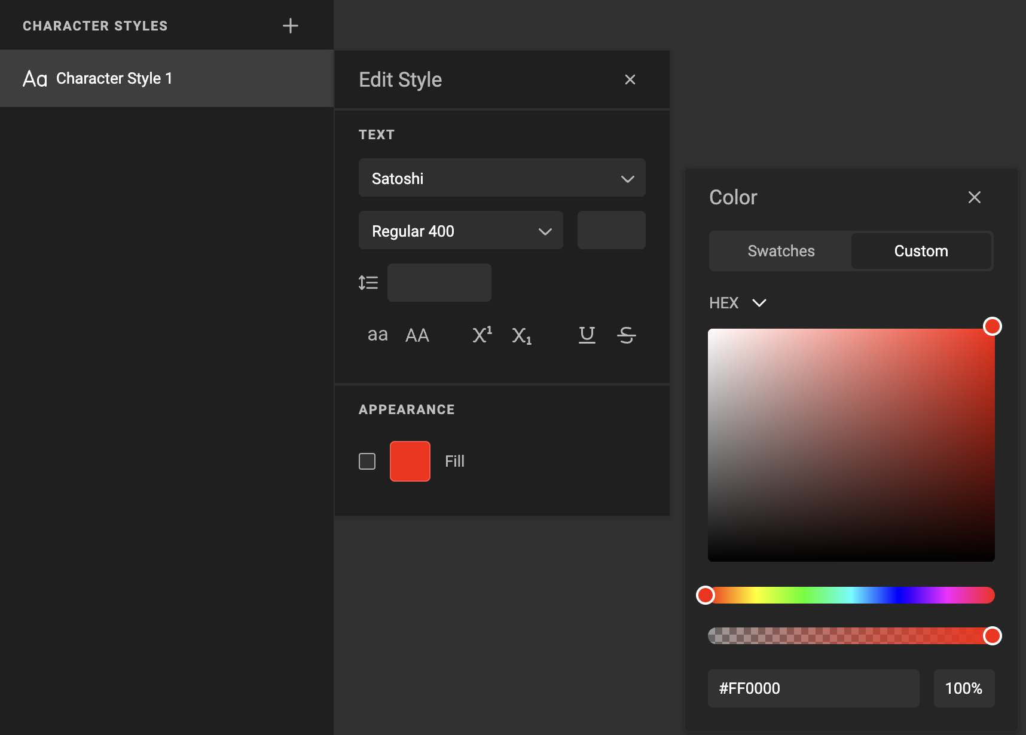Enable the Fill checkbox under Appearance
This screenshot has width=1026, height=735.
coord(367,461)
